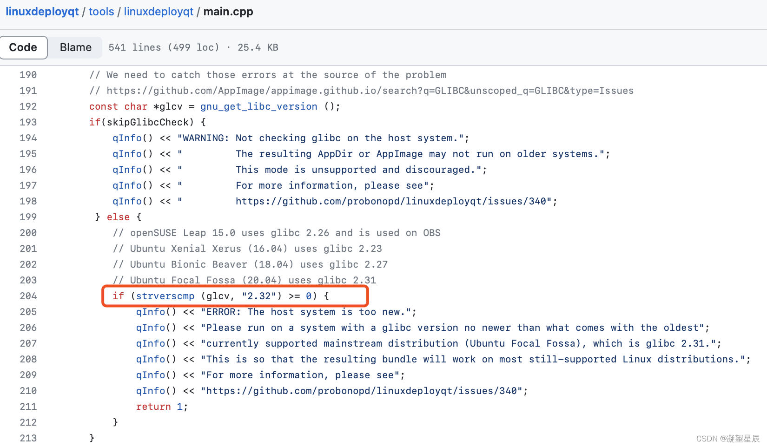Go to the tools folder breadcrumb
This screenshot has height=447, width=767.
[101, 12]
